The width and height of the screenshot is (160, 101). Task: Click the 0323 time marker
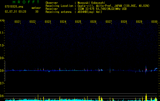click(x=48, y=22)
